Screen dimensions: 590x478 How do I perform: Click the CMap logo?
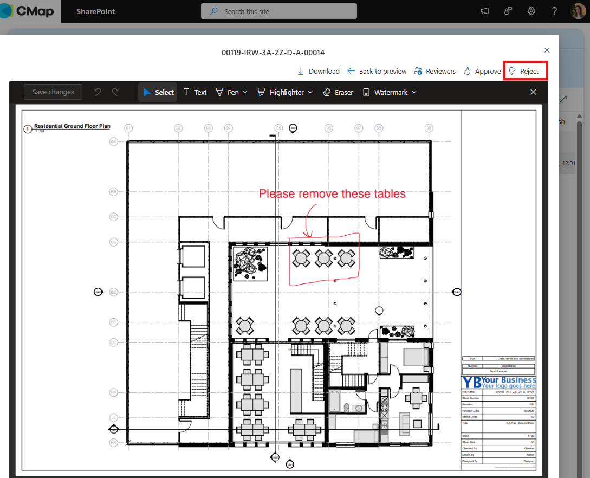point(27,11)
